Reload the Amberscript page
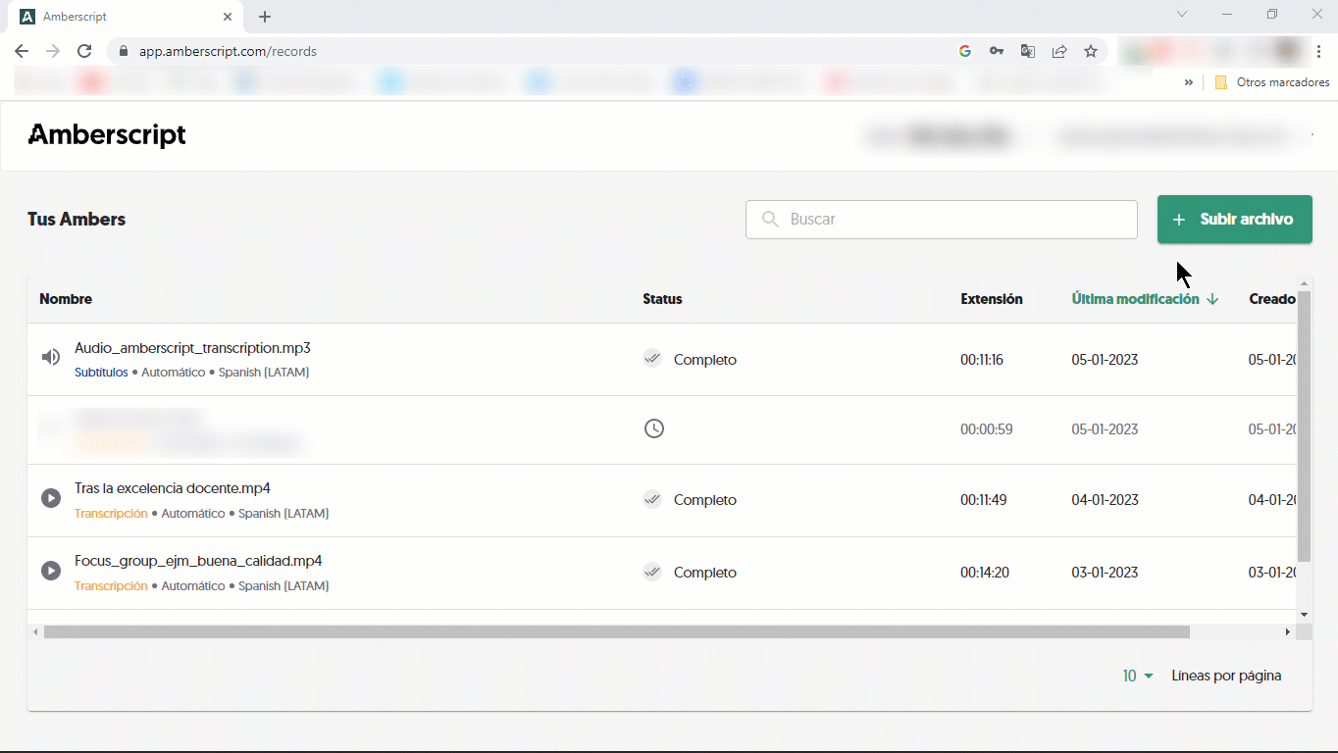This screenshot has width=1338, height=753. [x=84, y=51]
